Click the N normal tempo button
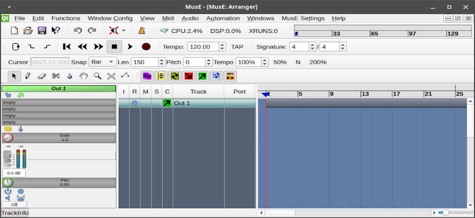 [x=298, y=62]
